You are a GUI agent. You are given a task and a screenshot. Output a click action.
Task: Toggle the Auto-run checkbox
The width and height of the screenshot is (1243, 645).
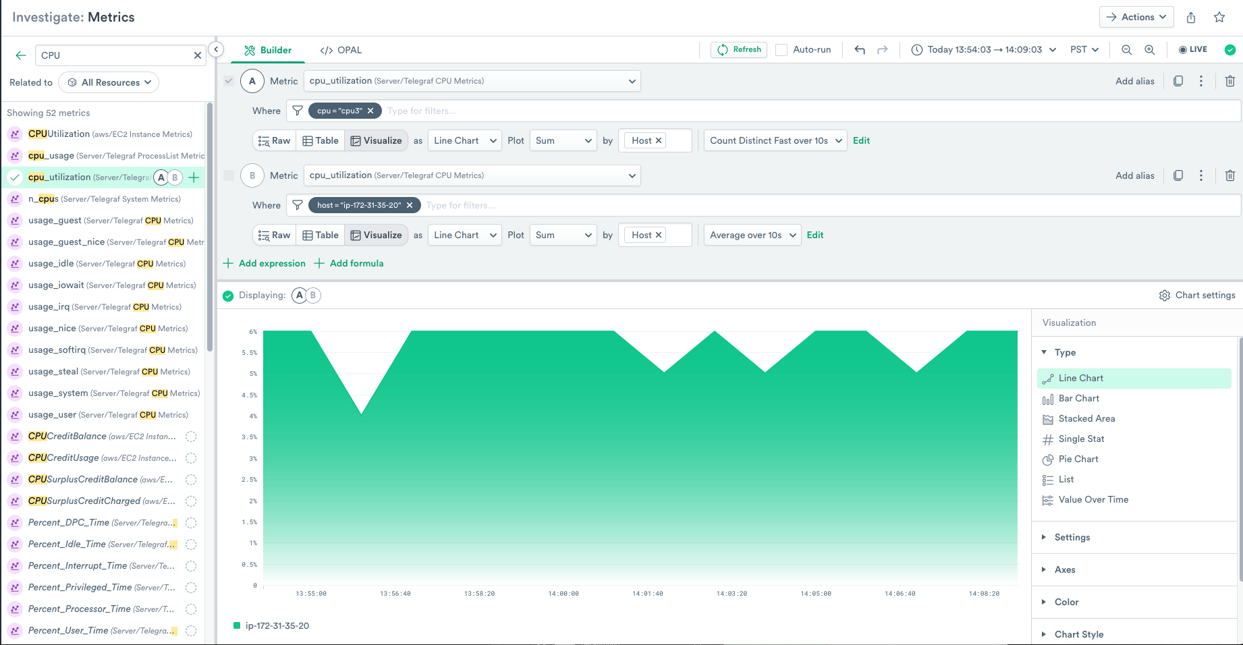781,50
